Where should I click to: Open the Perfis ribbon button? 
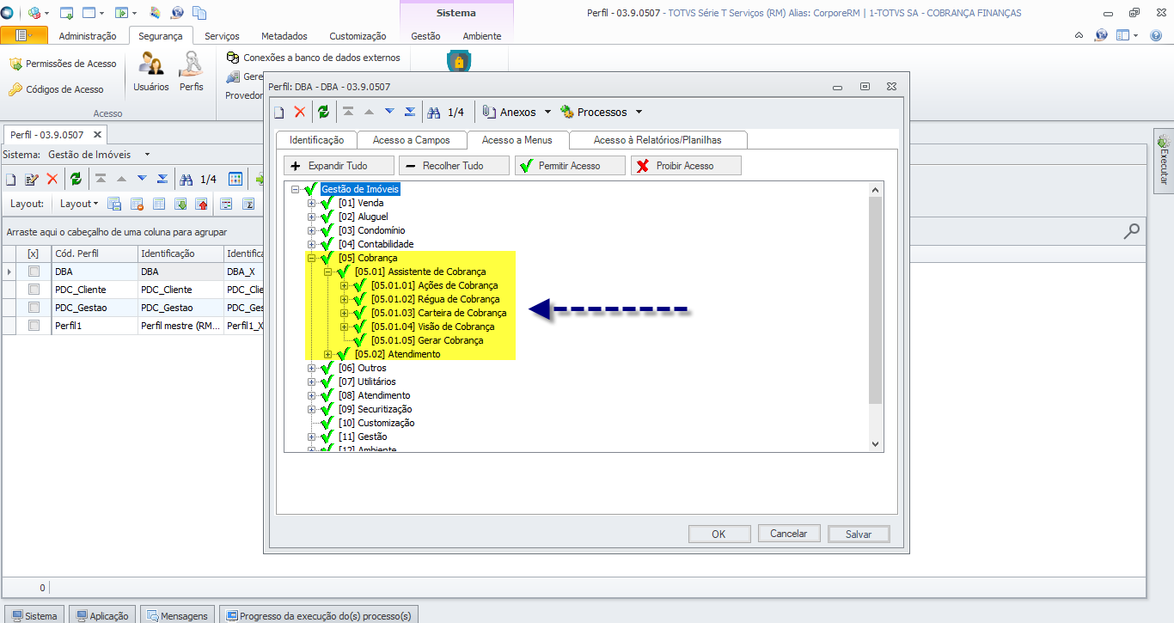click(192, 72)
